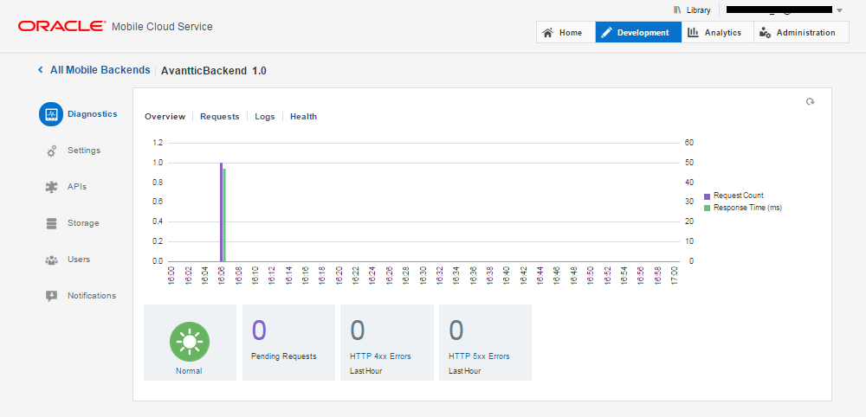Go back to All Mobile Backends
Screen dimensions: 866x417
pos(94,70)
